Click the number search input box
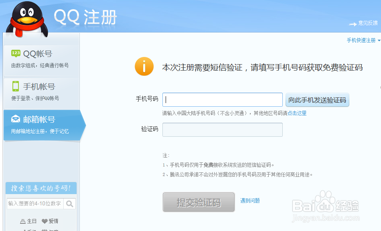Viewport: 381px width, 231px height. click(35, 204)
